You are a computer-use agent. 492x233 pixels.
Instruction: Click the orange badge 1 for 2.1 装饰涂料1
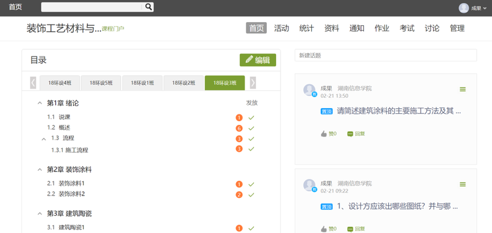pos(239,184)
